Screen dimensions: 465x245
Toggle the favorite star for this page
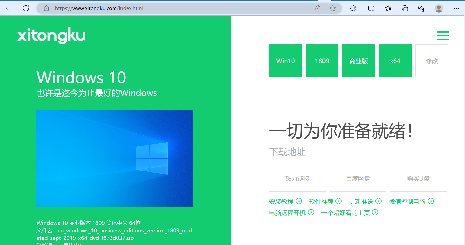[x=332, y=8]
